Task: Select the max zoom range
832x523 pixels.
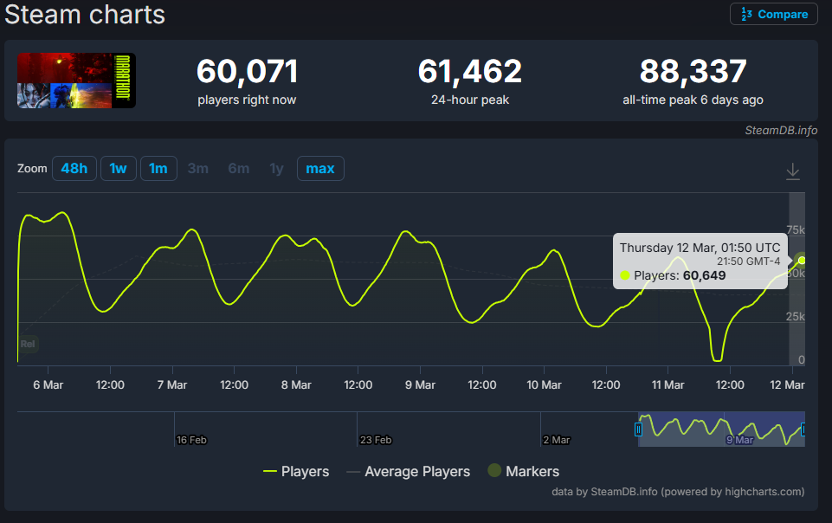Action: [320, 169]
